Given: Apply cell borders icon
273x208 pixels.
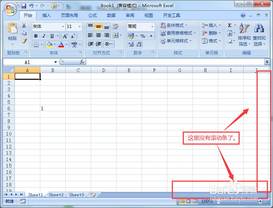Looking at the screenshot, I should pos(36,44).
